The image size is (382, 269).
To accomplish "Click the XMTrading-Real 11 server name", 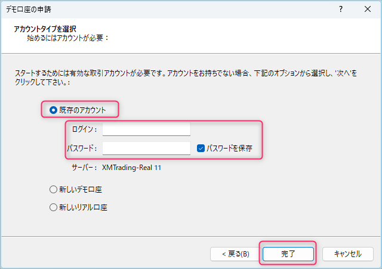I will coord(132,168).
